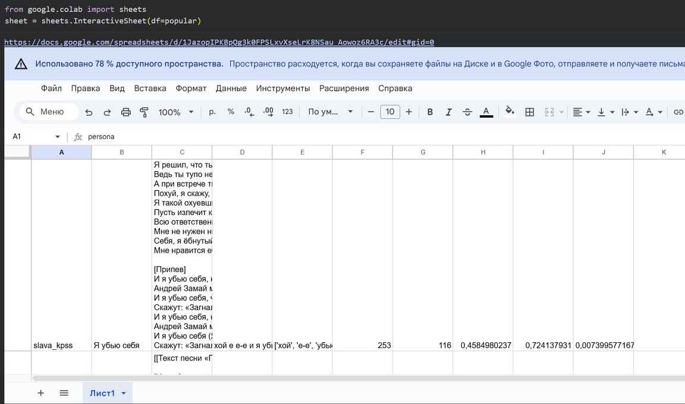Image resolution: width=685 pixels, height=404 pixels.
Task: Click the Insert link icon
Action: (678, 112)
